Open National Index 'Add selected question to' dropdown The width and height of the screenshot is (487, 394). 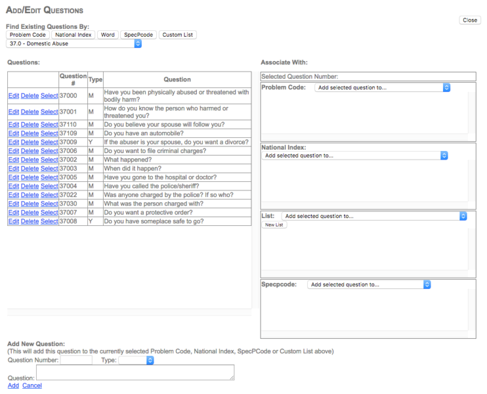354,156
